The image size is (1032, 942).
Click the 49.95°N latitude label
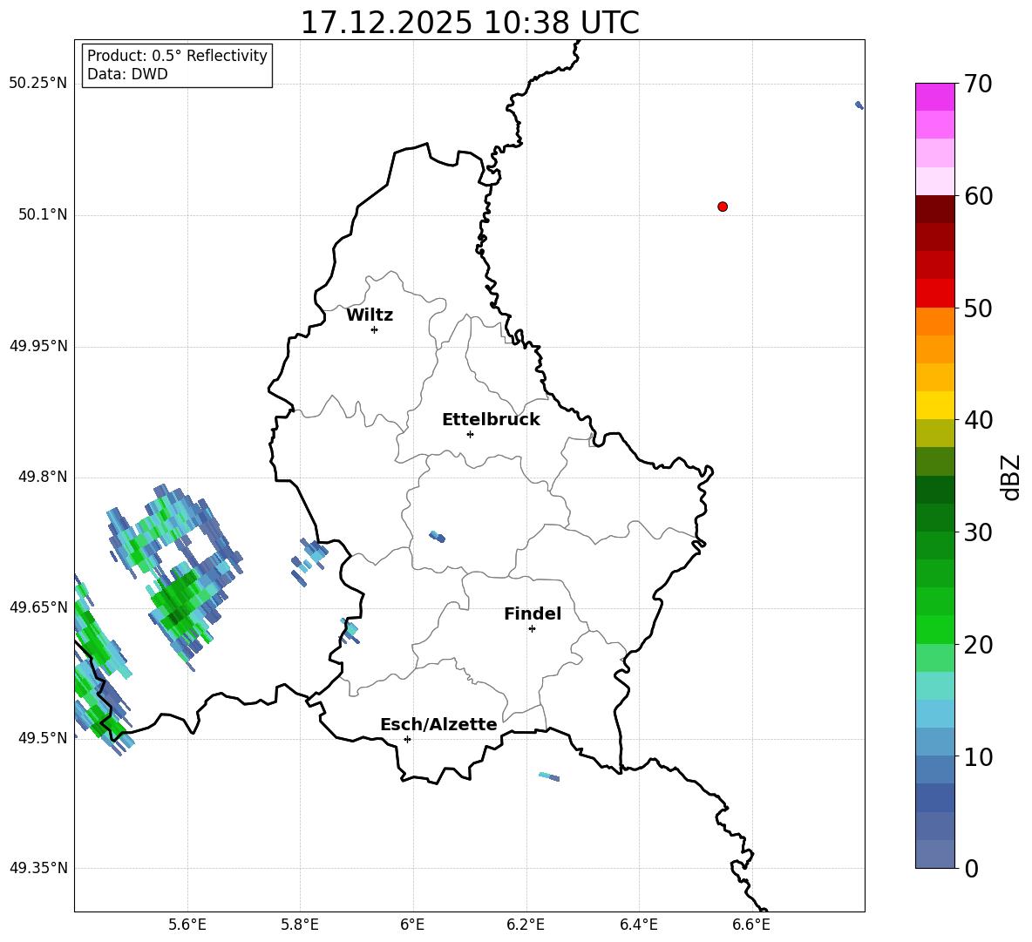(38, 346)
